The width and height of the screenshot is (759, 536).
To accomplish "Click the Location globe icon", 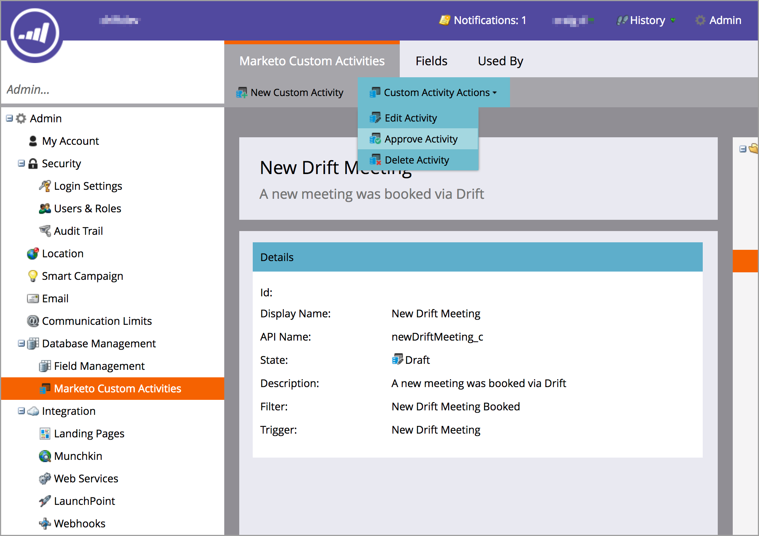I will point(33,254).
